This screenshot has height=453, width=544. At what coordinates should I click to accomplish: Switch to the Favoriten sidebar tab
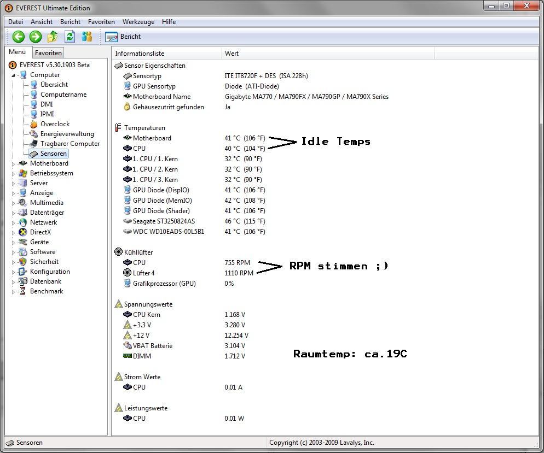(48, 52)
